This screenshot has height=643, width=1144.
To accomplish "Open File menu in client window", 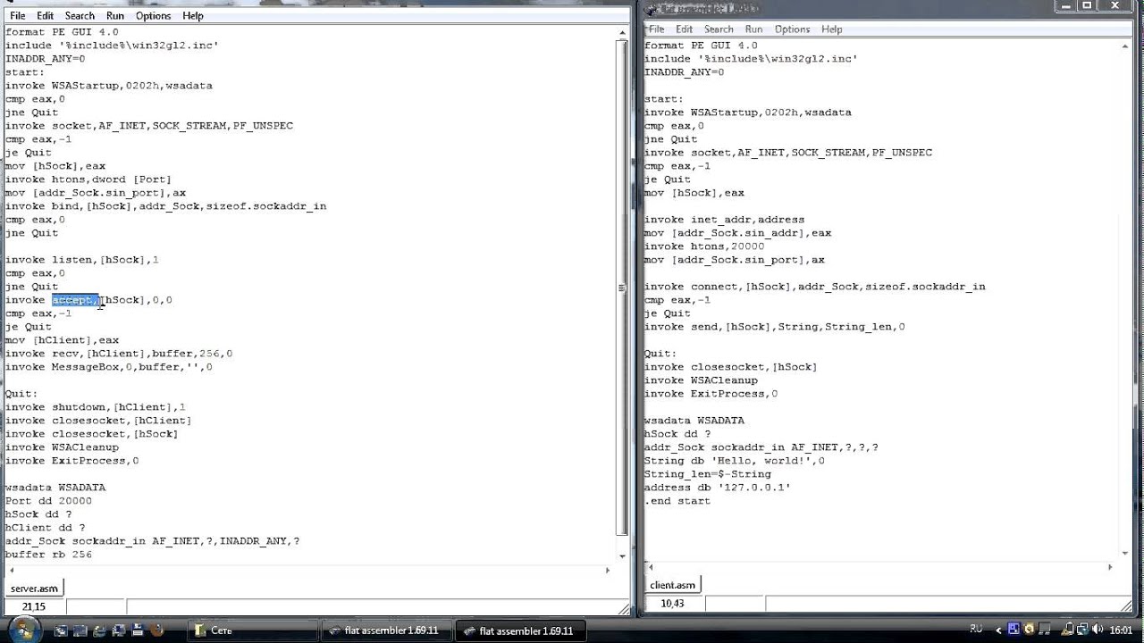I will coord(657,29).
